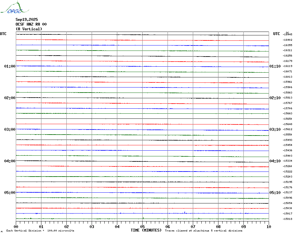Click the DC offset value -15195
The width and height of the screenshot is (294, 235).
pyautogui.click(x=287, y=182)
